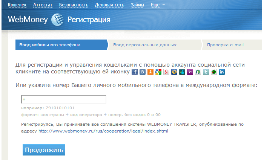The width and height of the screenshot is (264, 160).
Task: Select the Windows Live Messenger icon
Action: (182, 72)
